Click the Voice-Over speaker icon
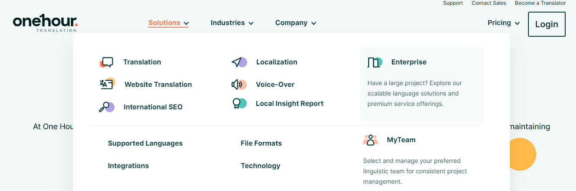This screenshot has width=576, height=191. pos(239,85)
